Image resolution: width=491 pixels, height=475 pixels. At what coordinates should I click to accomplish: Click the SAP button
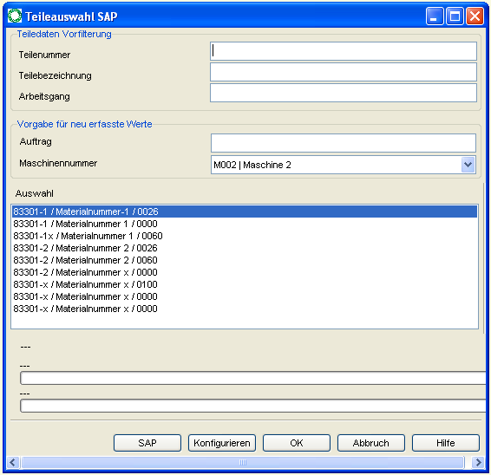[147, 443]
